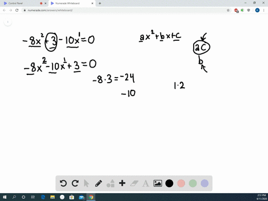The height and width of the screenshot is (201, 268).
Task: Click the whiteboard page number indicator
Action: [8, 22]
